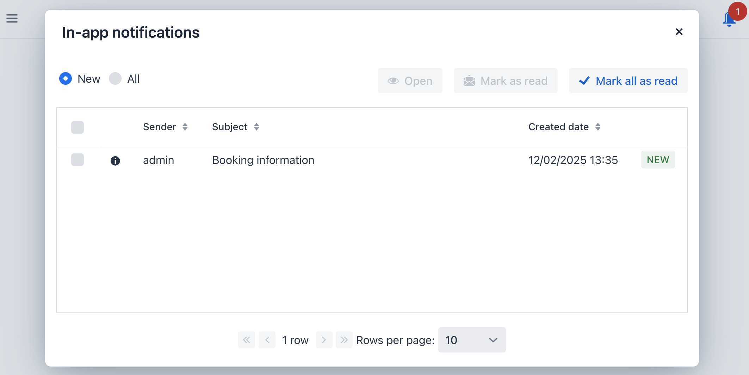Select the New radio filter
749x375 pixels.
66,78
